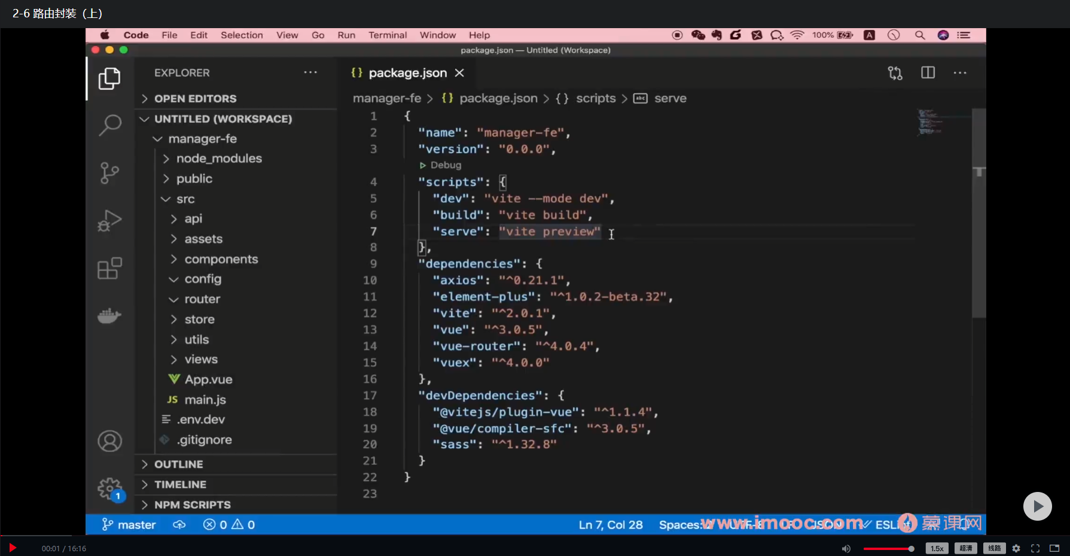The width and height of the screenshot is (1070, 556).
Task: Mute the video with the speaker icon
Action: click(x=846, y=549)
